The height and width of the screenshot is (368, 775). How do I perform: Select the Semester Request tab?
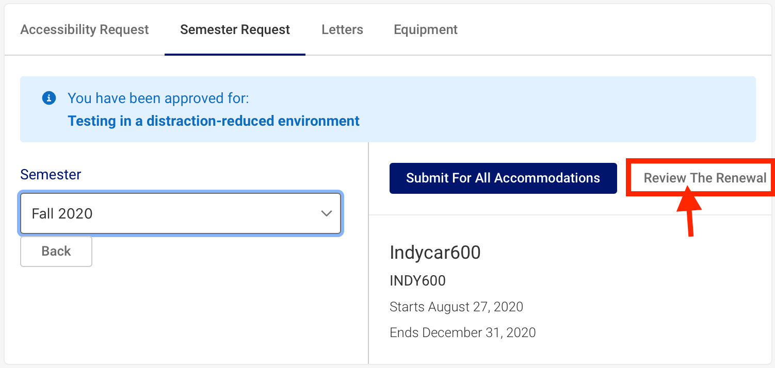point(235,30)
